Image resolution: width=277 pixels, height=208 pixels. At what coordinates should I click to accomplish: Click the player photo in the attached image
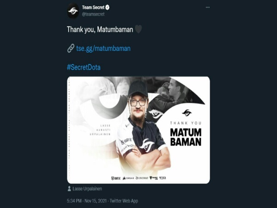[143, 127]
